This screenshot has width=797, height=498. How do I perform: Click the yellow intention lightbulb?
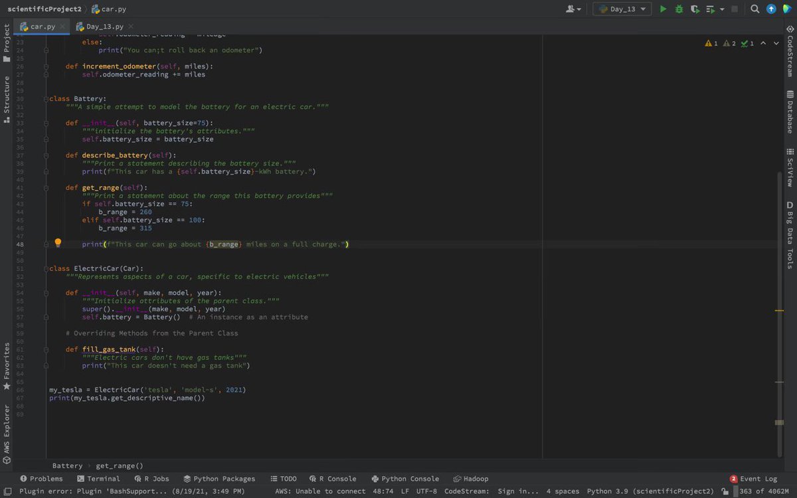[x=58, y=243]
